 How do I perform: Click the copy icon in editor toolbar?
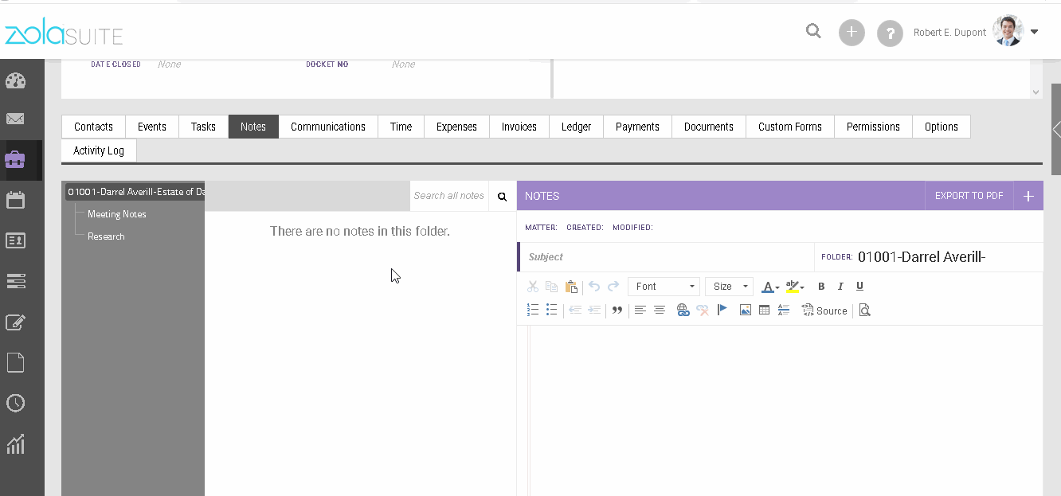tap(551, 287)
